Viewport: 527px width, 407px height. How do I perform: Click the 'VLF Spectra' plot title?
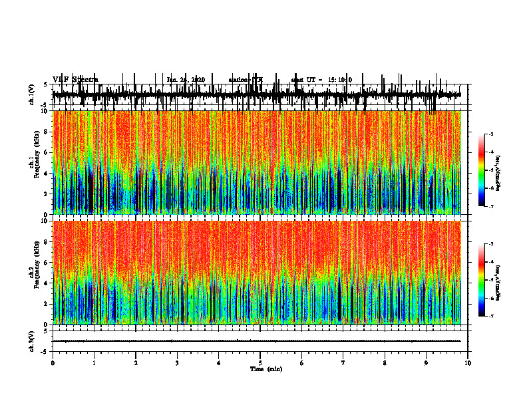(x=75, y=80)
